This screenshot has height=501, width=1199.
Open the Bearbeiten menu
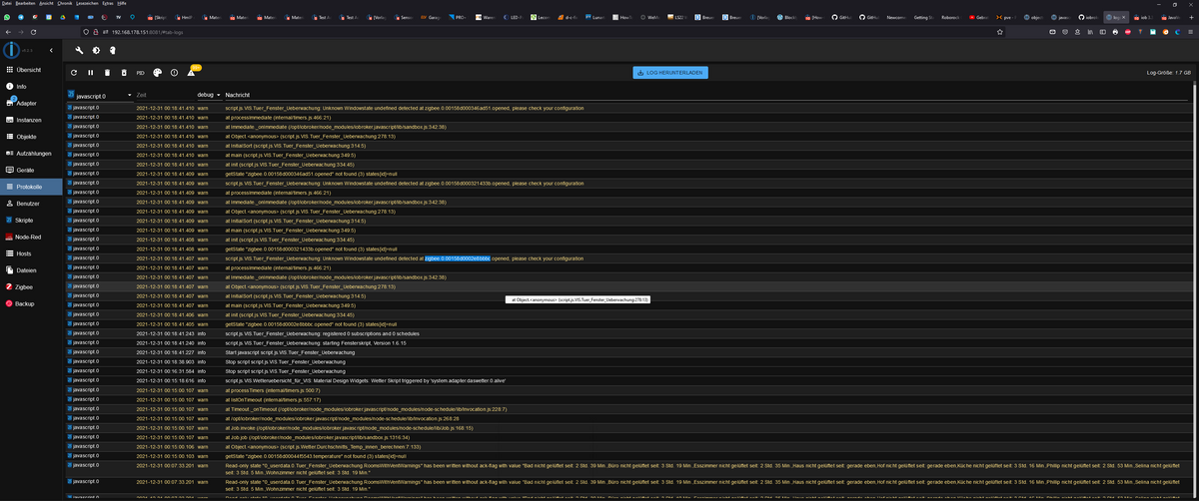(x=25, y=3)
